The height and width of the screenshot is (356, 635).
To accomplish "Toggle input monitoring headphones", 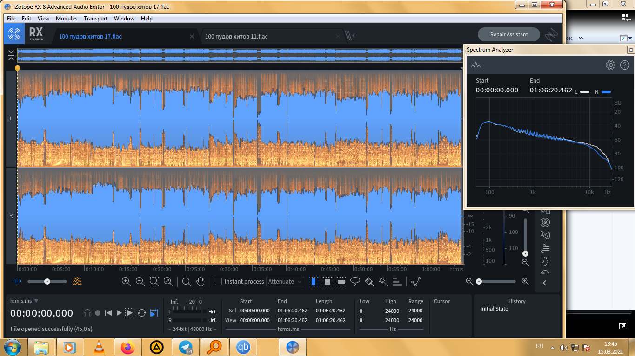I will point(87,313).
